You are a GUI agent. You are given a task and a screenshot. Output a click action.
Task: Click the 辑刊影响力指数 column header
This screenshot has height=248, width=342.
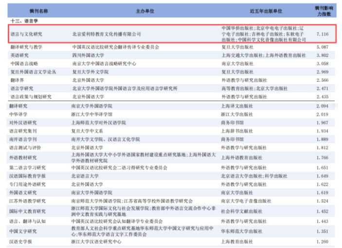(324, 11)
